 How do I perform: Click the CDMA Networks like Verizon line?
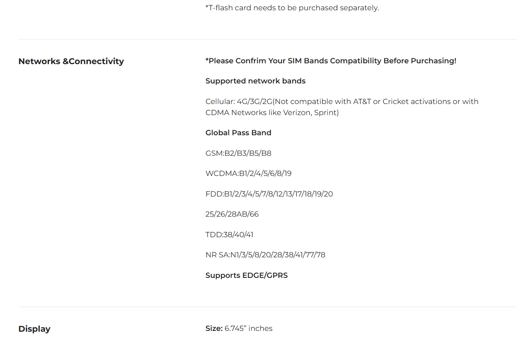272,113
